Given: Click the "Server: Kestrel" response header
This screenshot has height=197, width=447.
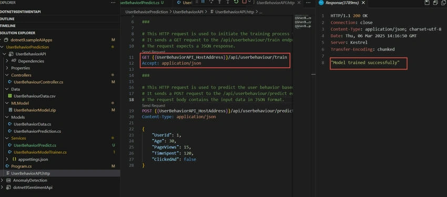Looking at the screenshot, I should [349, 43].
